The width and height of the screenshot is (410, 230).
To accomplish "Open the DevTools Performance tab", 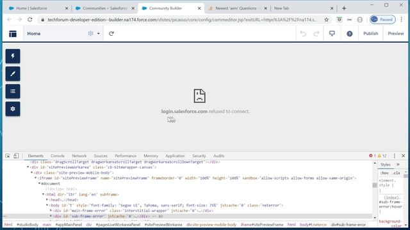I will (126, 156).
